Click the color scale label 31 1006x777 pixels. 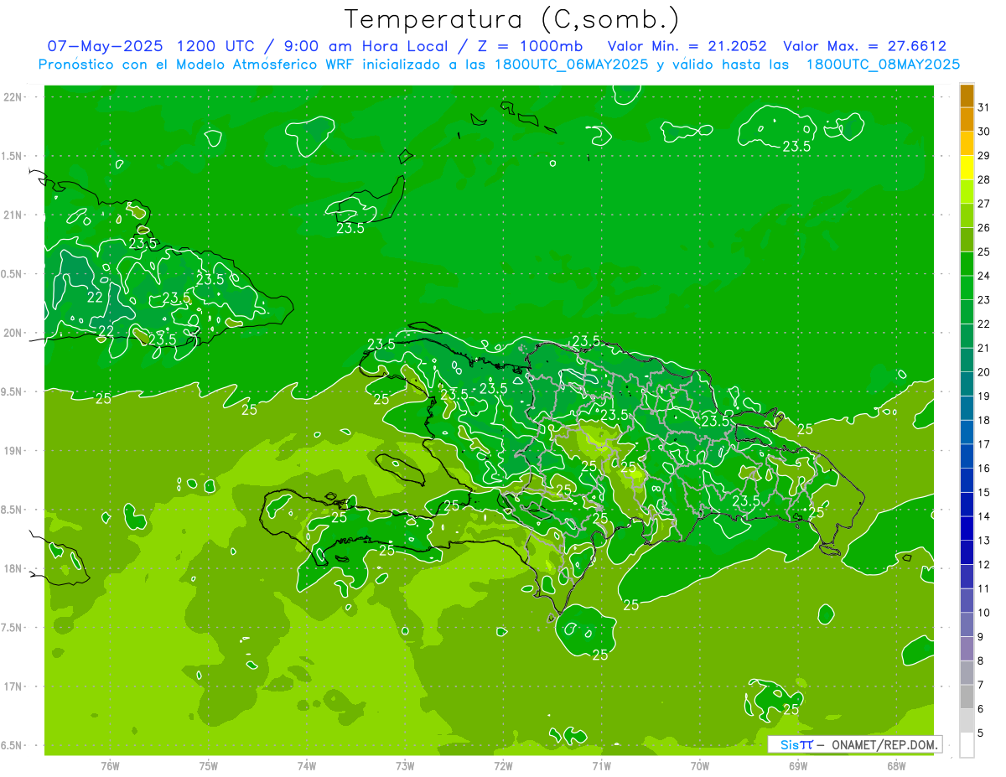tap(983, 107)
